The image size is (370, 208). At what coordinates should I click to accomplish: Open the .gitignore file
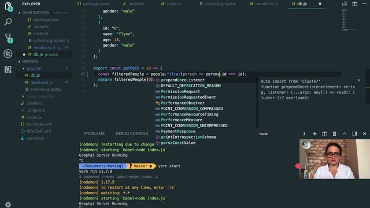(44, 110)
